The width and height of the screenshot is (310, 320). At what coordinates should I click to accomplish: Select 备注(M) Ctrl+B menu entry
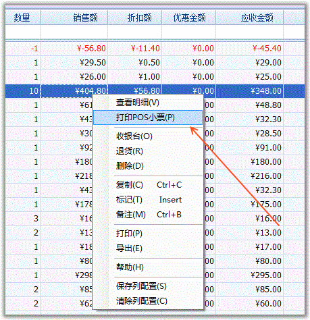(148, 215)
